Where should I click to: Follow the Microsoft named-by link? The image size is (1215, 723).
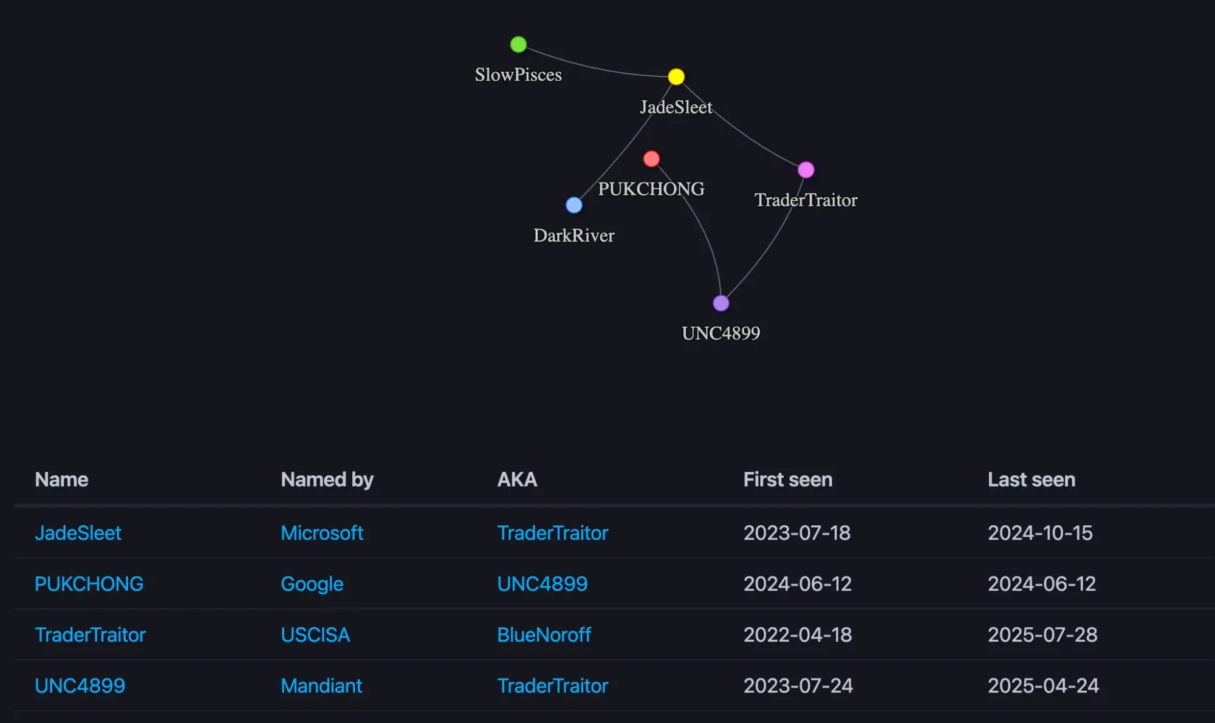pyautogui.click(x=322, y=533)
